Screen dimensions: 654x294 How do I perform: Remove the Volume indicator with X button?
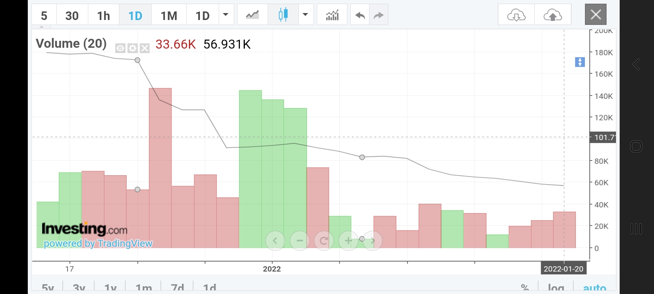click(145, 48)
